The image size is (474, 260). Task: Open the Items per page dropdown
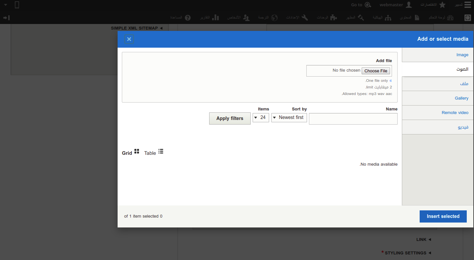(261, 118)
